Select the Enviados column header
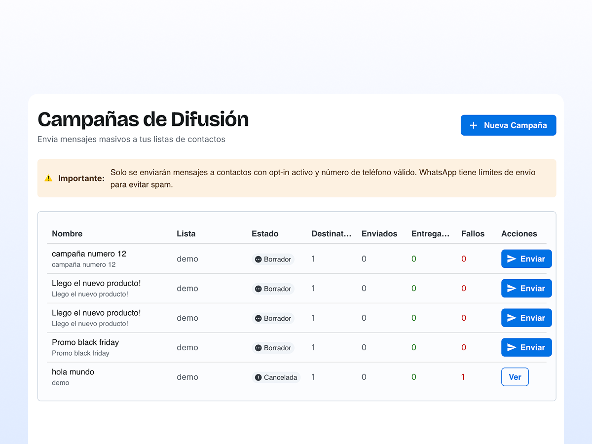Screen dimensions: 592x444 (379, 234)
